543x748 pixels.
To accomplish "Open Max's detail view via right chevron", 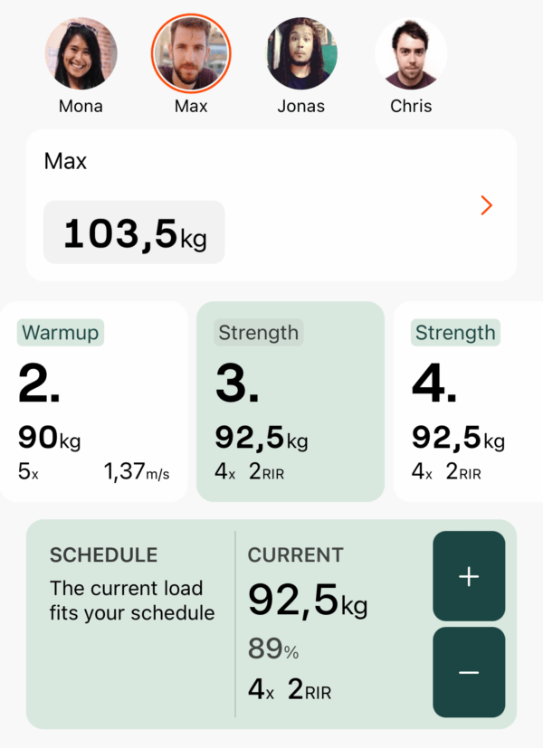I will click(x=487, y=205).
